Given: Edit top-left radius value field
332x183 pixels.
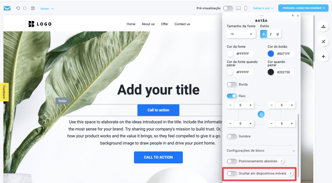Looking at the screenshot, I should coord(240,105).
